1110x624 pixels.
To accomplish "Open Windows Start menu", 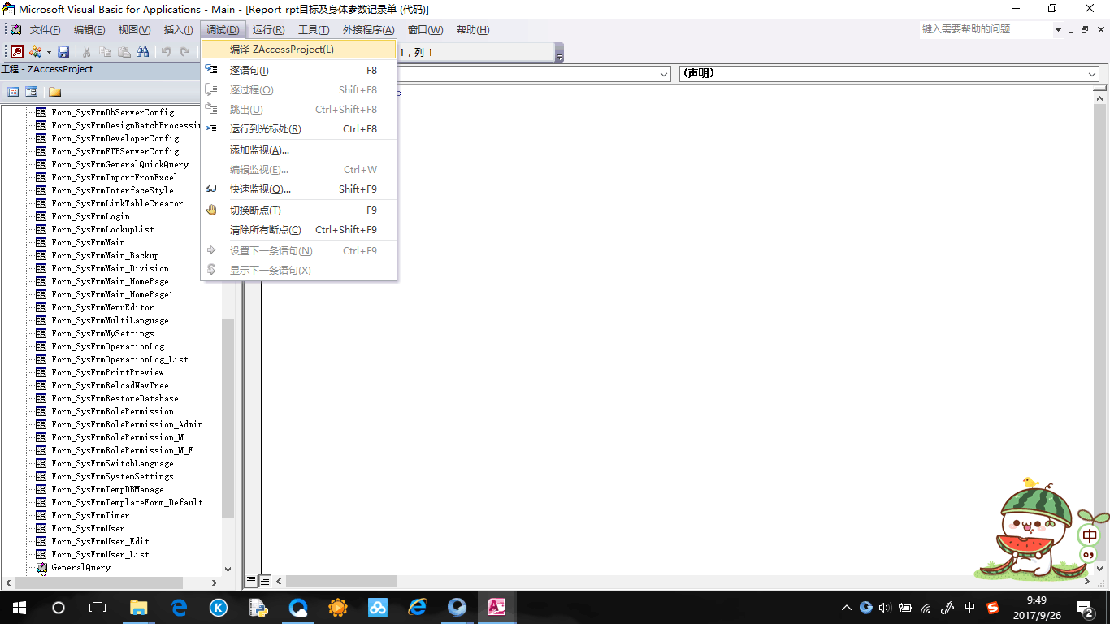I will [19, 607].
